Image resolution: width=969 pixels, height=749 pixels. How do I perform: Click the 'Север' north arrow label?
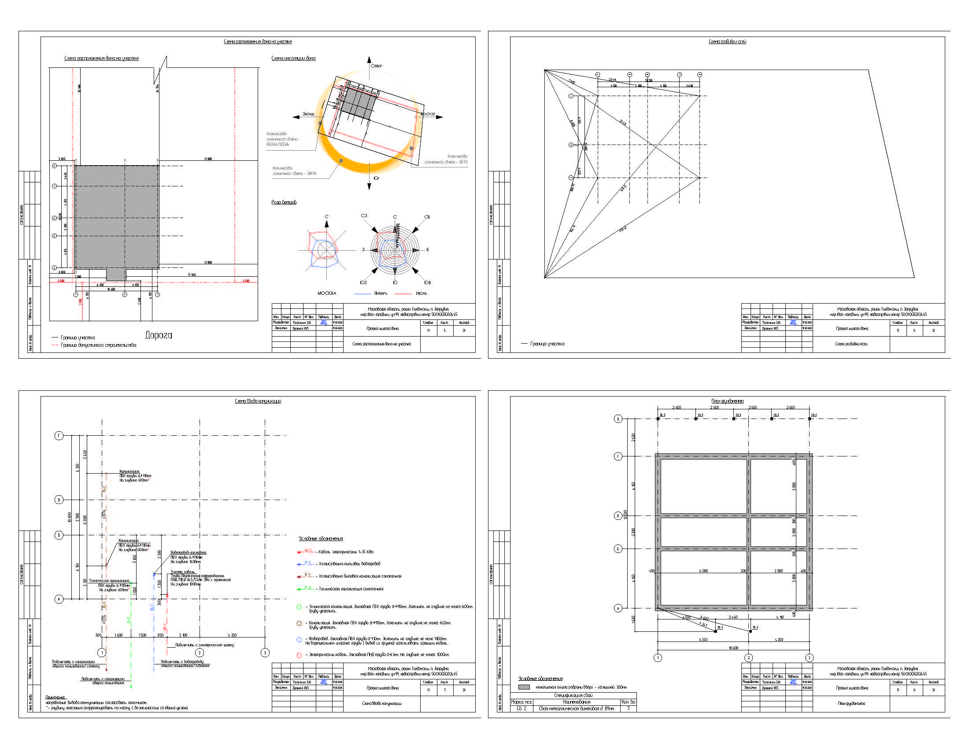[x=376, y=66]
